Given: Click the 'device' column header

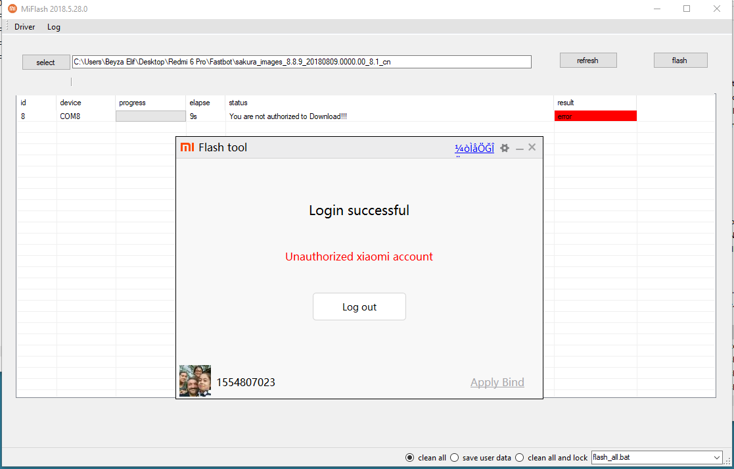Looking at the screenshot, I should (71, 103).
